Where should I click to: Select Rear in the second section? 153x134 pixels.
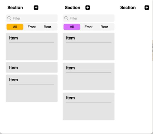click(104, 27)
